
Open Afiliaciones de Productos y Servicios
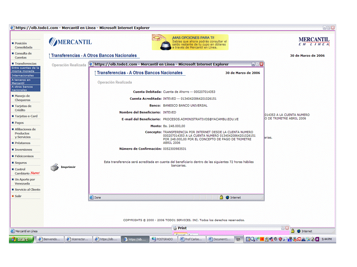(x=25, y=133)
